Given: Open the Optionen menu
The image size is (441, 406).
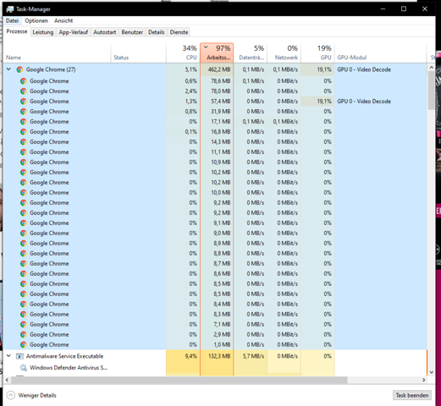Looking at the screenshot, I should 36,20.
